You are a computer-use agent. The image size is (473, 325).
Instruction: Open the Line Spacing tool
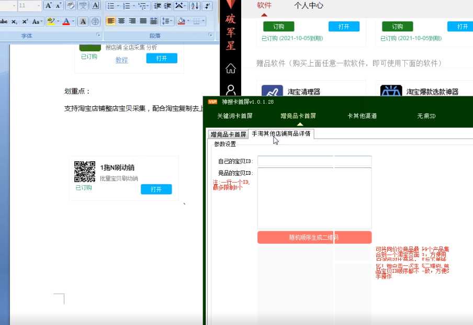tap(166, 21)
